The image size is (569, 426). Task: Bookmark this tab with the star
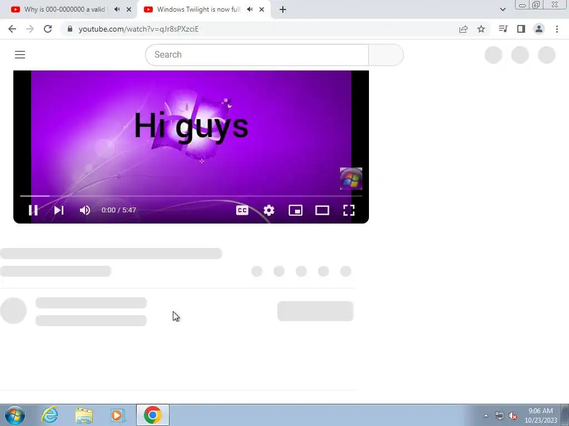pyautogui.click(x=481, y=29)
